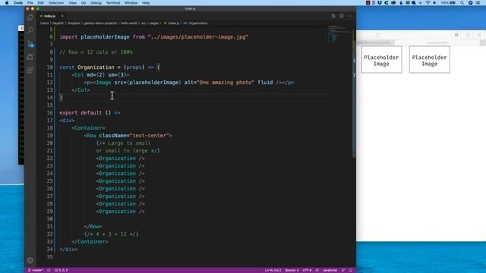Screen dimensions: 486x273
Task: Click the code minimap overview
Action: [339, 35]
